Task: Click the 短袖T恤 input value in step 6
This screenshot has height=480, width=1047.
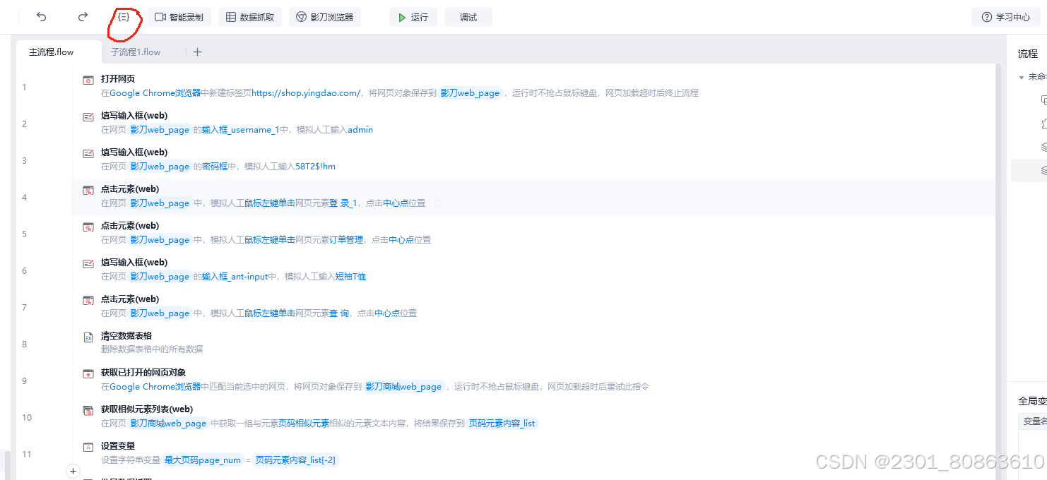Action: 351,276
